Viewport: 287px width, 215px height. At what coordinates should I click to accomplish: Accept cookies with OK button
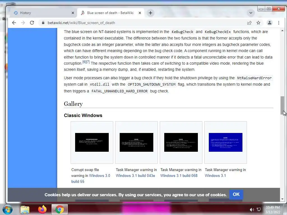236,194
